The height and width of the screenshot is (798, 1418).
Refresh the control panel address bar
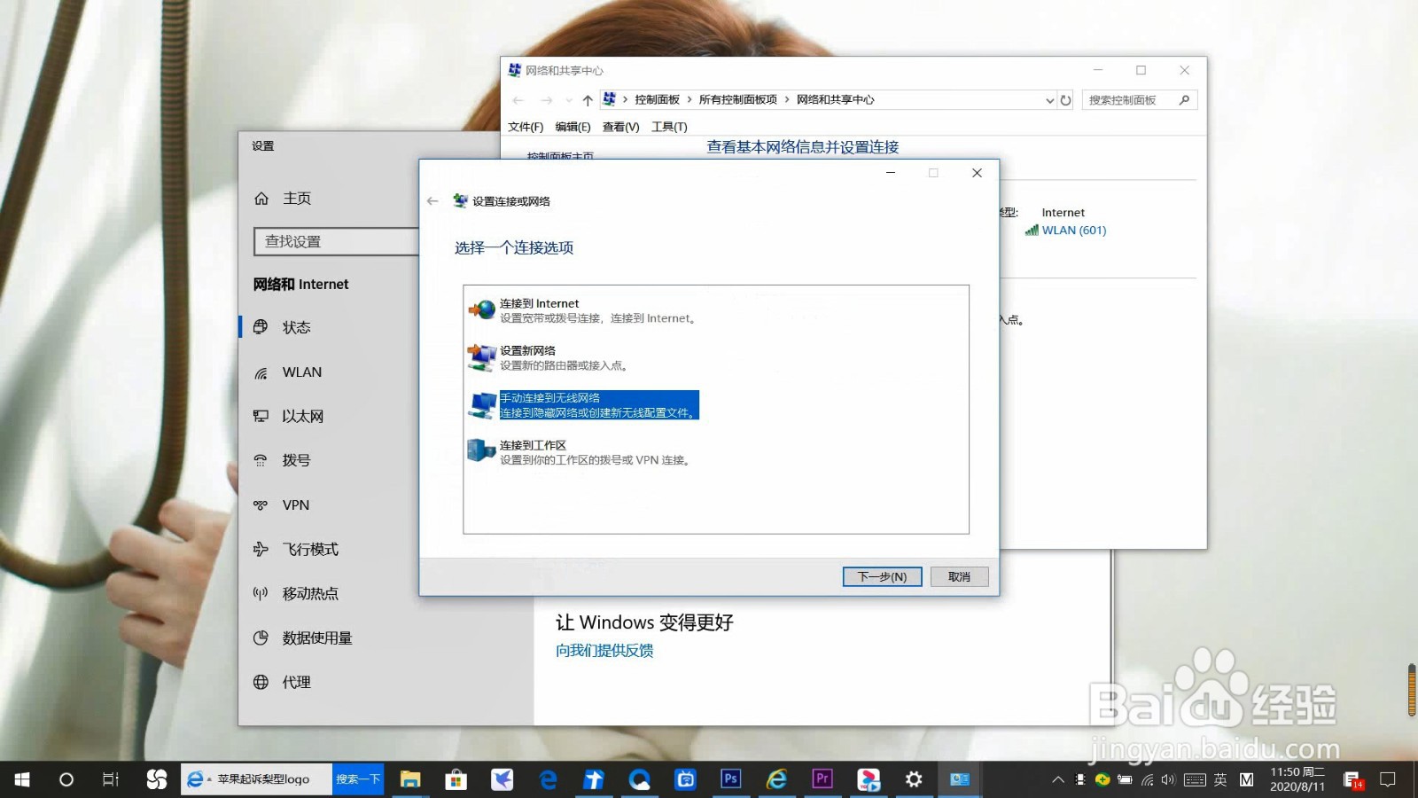[1066, 100]
